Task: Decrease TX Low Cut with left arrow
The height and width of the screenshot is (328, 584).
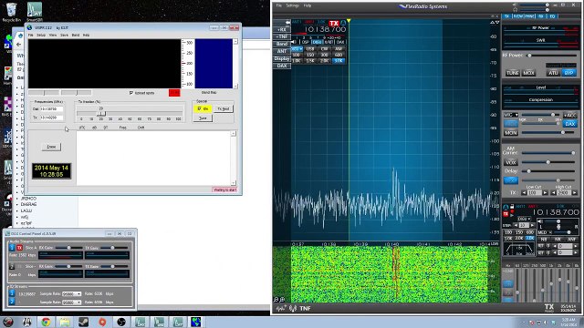Action: click(x=524, y=192)
